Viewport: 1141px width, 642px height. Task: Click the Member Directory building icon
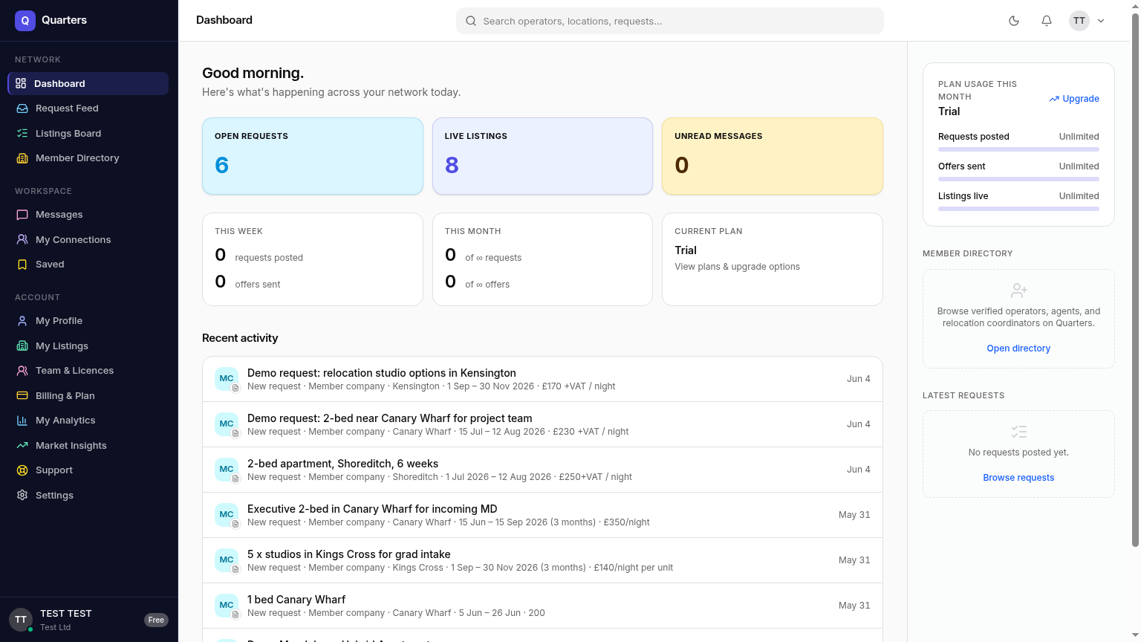[x=22, y=158]
